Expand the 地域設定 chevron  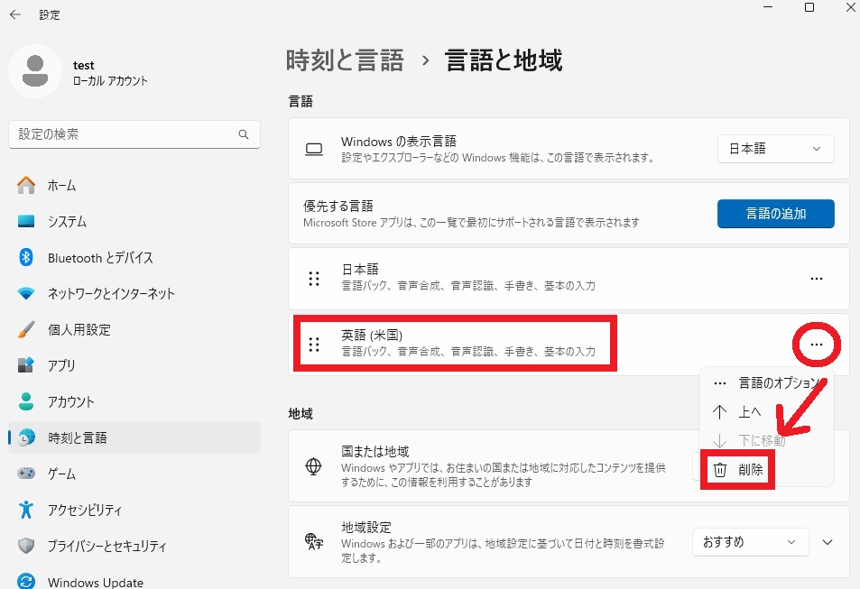point(828,542)
